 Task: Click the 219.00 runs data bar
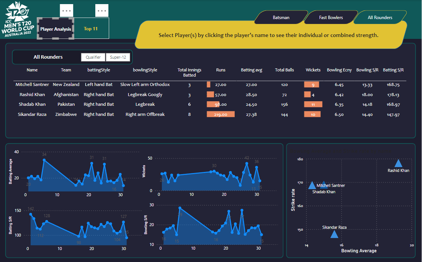(x=221, y=114)
